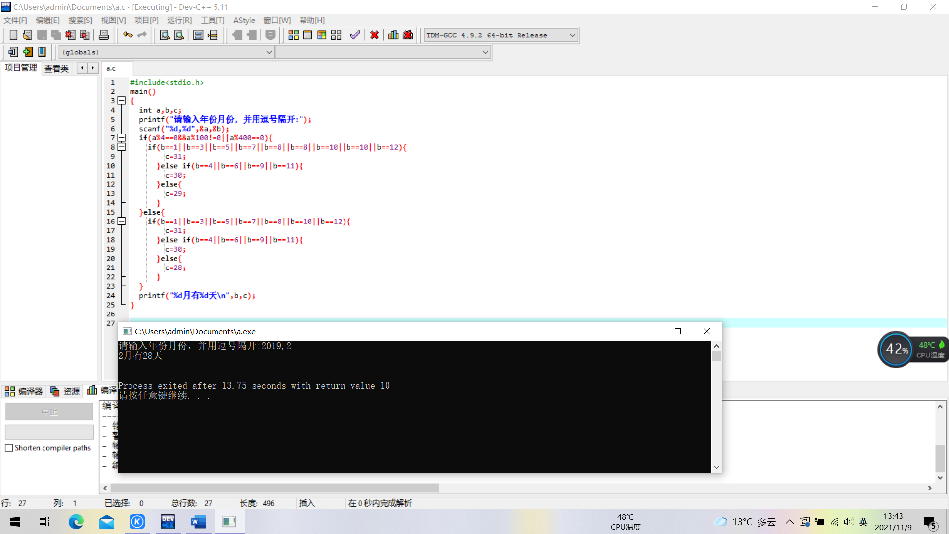Open the 运行[R] menu
949x534 pixels.
click(179, 20)
